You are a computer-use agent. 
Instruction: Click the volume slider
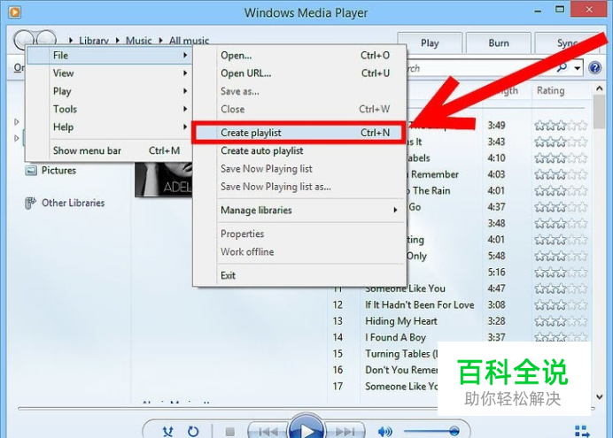(x=431, y=432)
